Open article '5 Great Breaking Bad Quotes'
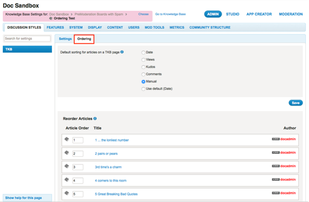 coord(116,194)
